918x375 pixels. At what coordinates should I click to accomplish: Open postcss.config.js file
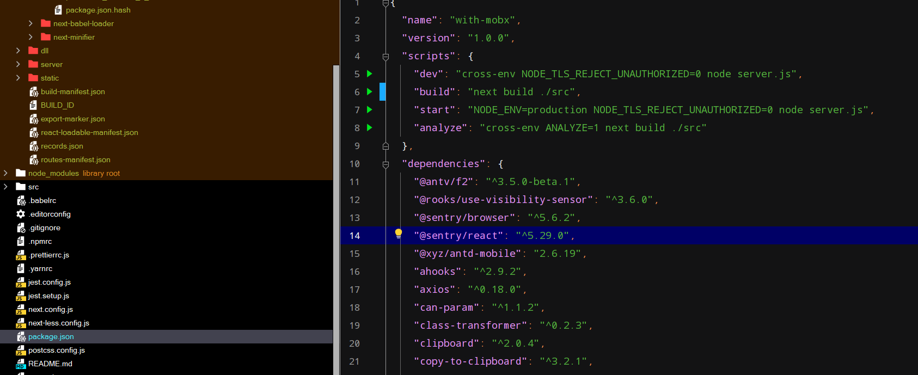(57, 350)
